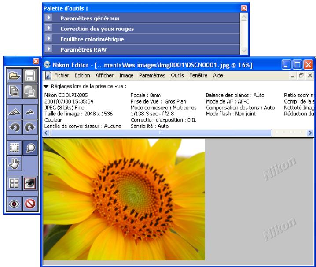Click the Save floppy disk icon
This screenshot has height=267, width=316.
(x=30, y=76)
